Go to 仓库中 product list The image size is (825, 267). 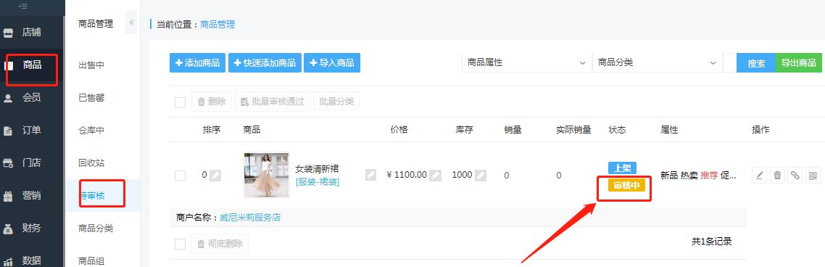[x=91, y=131]
